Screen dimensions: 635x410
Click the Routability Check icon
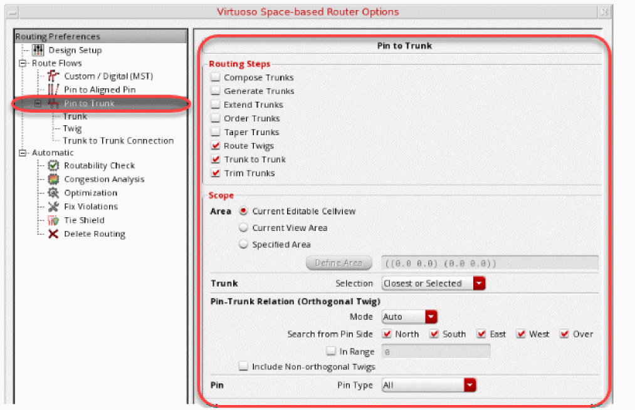point(53,165)
